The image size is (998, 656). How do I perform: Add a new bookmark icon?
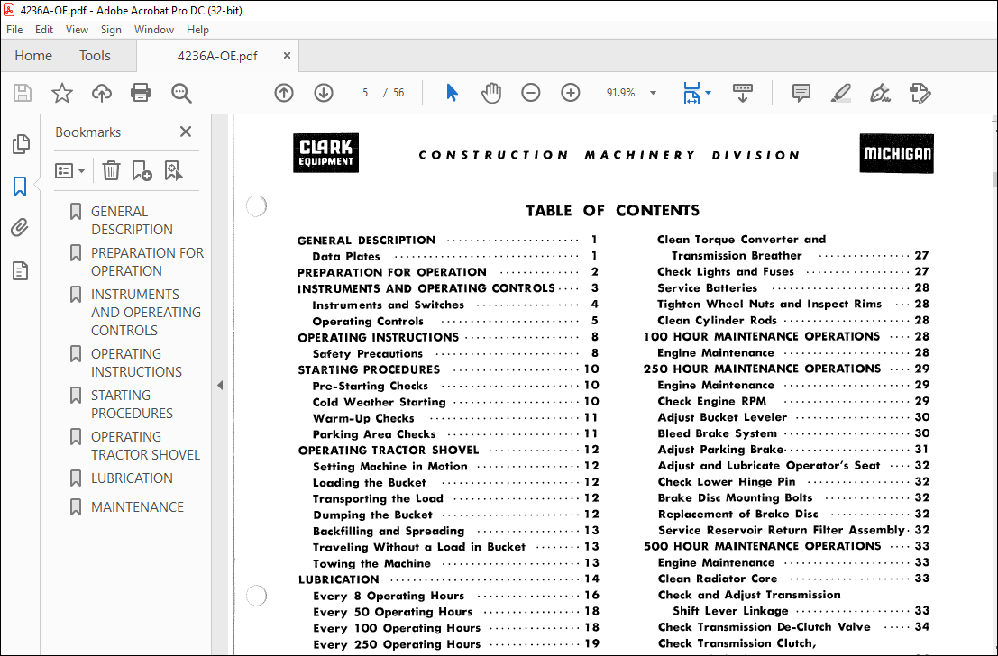pos(142,170)
